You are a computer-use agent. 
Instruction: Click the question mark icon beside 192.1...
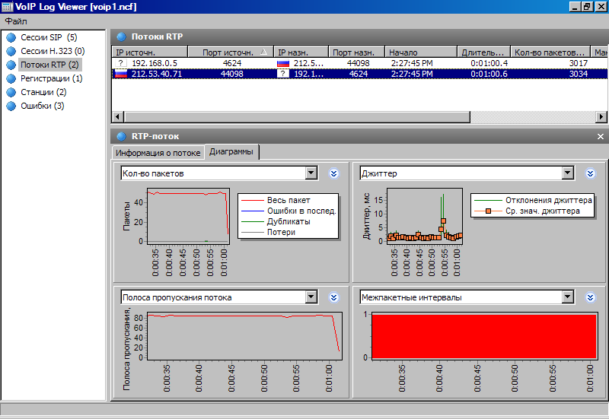tap(283, 74)
